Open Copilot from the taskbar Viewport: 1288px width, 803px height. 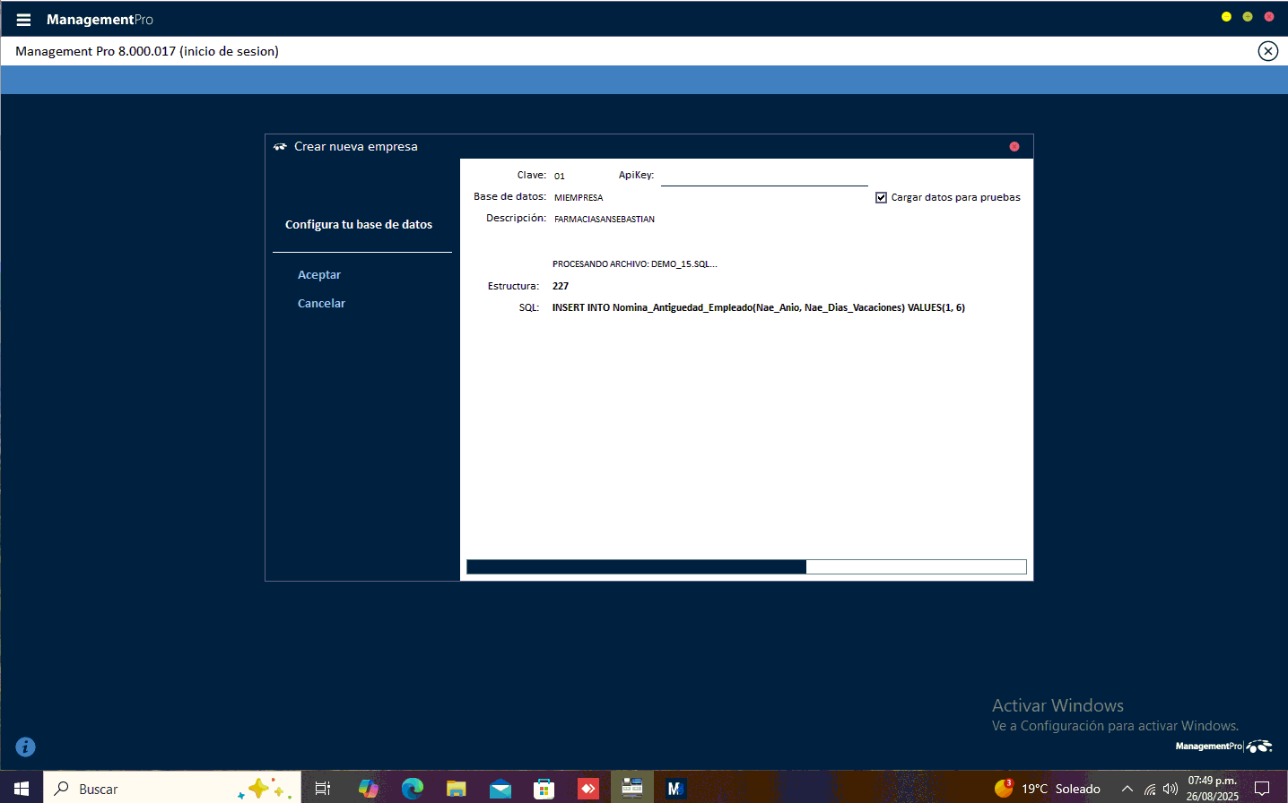click(x=368, y=789)
